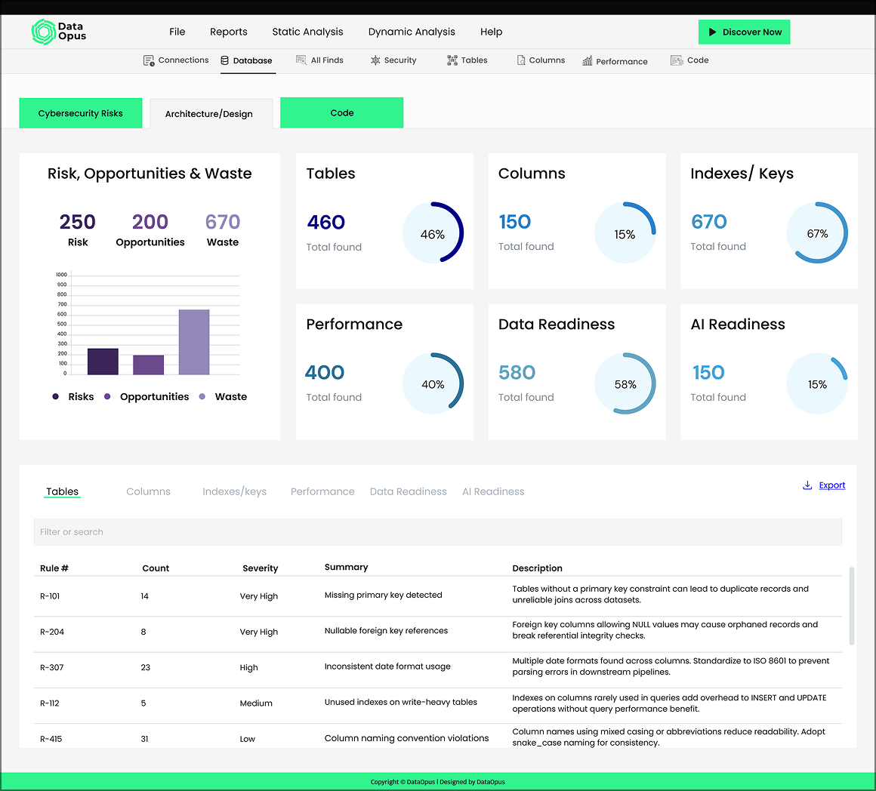Click the dark Risks bar in chart
876x791 pixels.
(x=103, y=362)
